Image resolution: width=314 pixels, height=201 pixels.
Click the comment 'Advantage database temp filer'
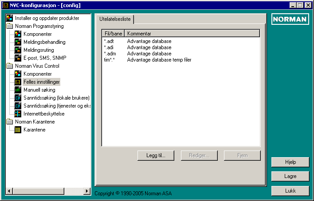click(159, 60)
